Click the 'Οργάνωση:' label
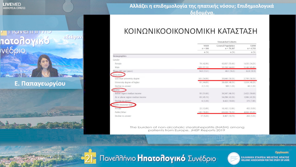This screenshot has width=296, height=167. point(282,152)
